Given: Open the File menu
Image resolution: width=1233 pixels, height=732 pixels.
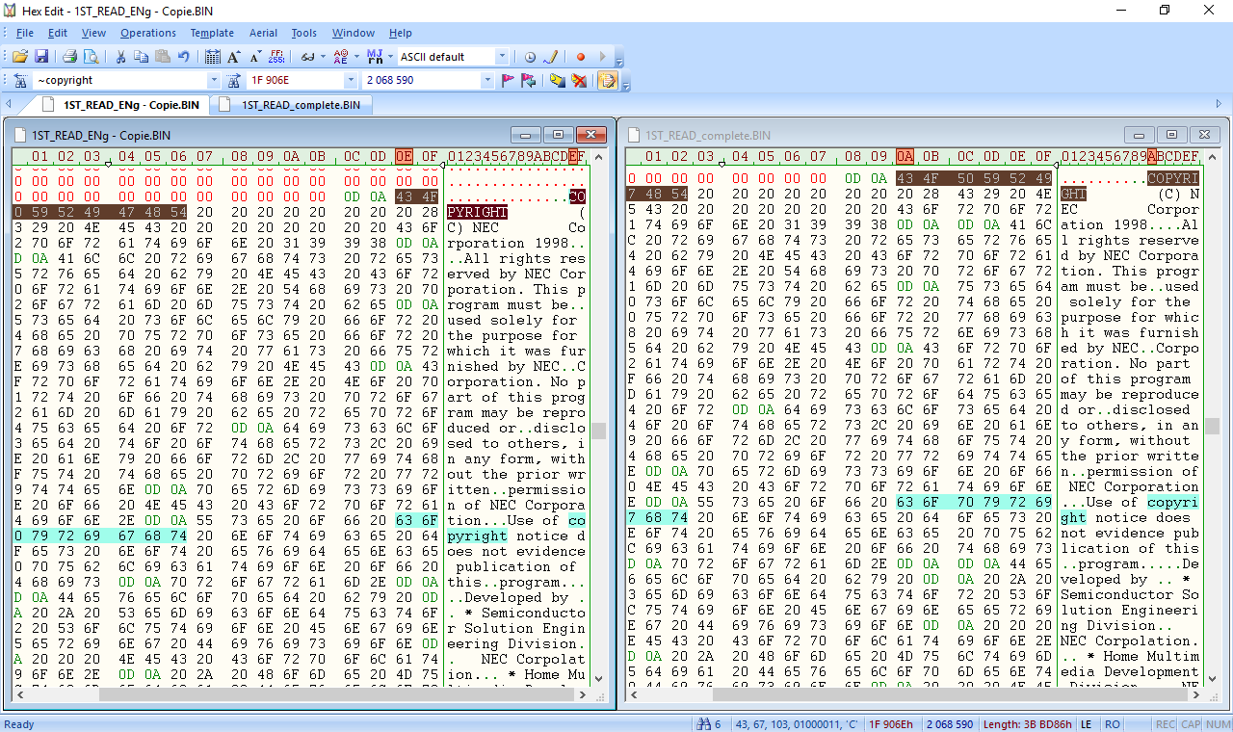Looking at the screenshot, I should [x=25, y=33].
